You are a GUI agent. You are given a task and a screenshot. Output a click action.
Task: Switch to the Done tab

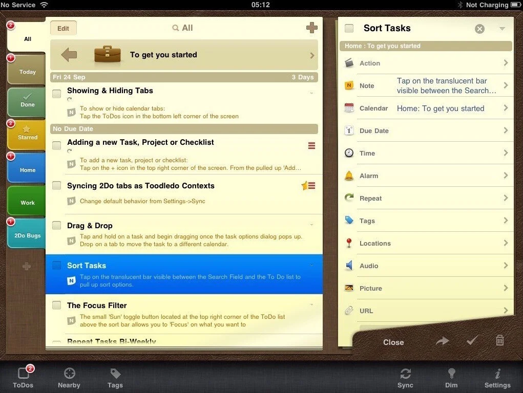coord(26,102)
